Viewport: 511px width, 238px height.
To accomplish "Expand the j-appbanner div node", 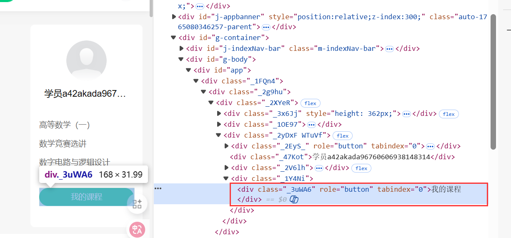I will tap(174, 17).
